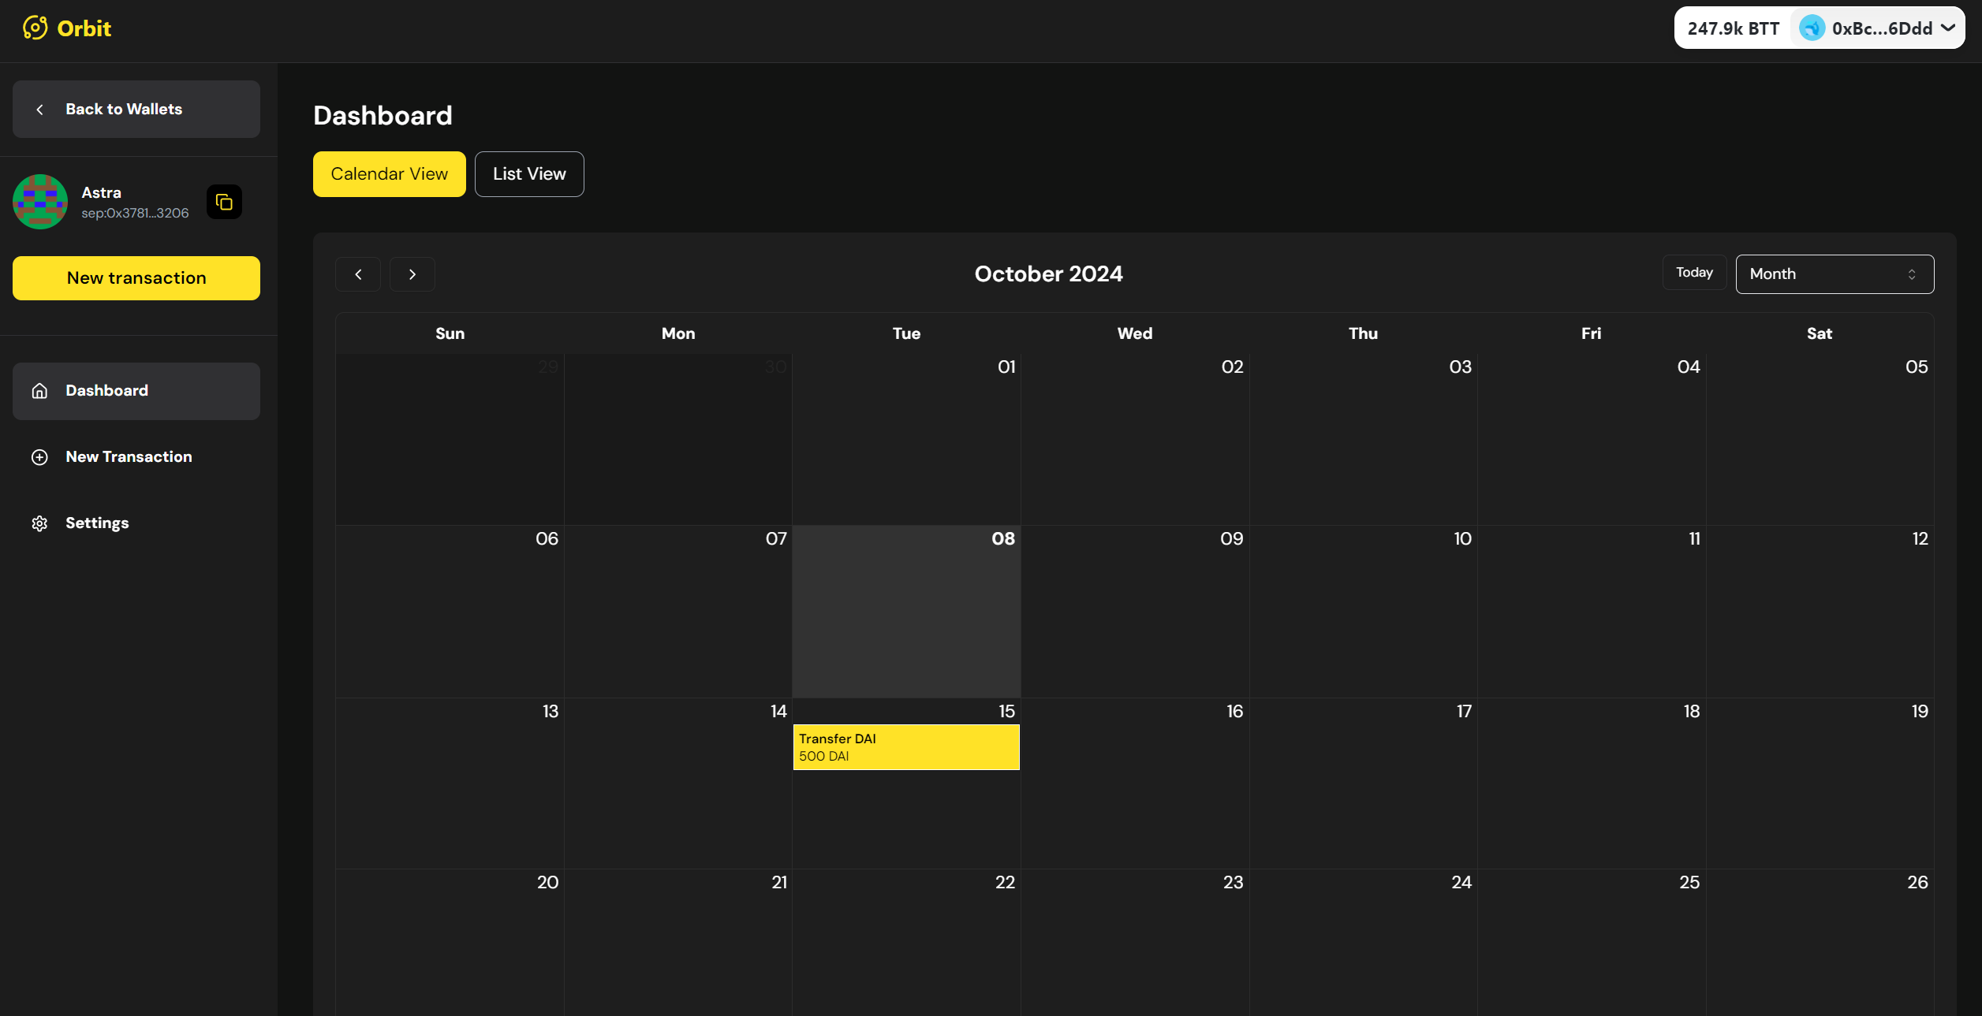Go to next month arrow
The width and height of the screenshot is (1982, 1016).
tap(412, 274)
